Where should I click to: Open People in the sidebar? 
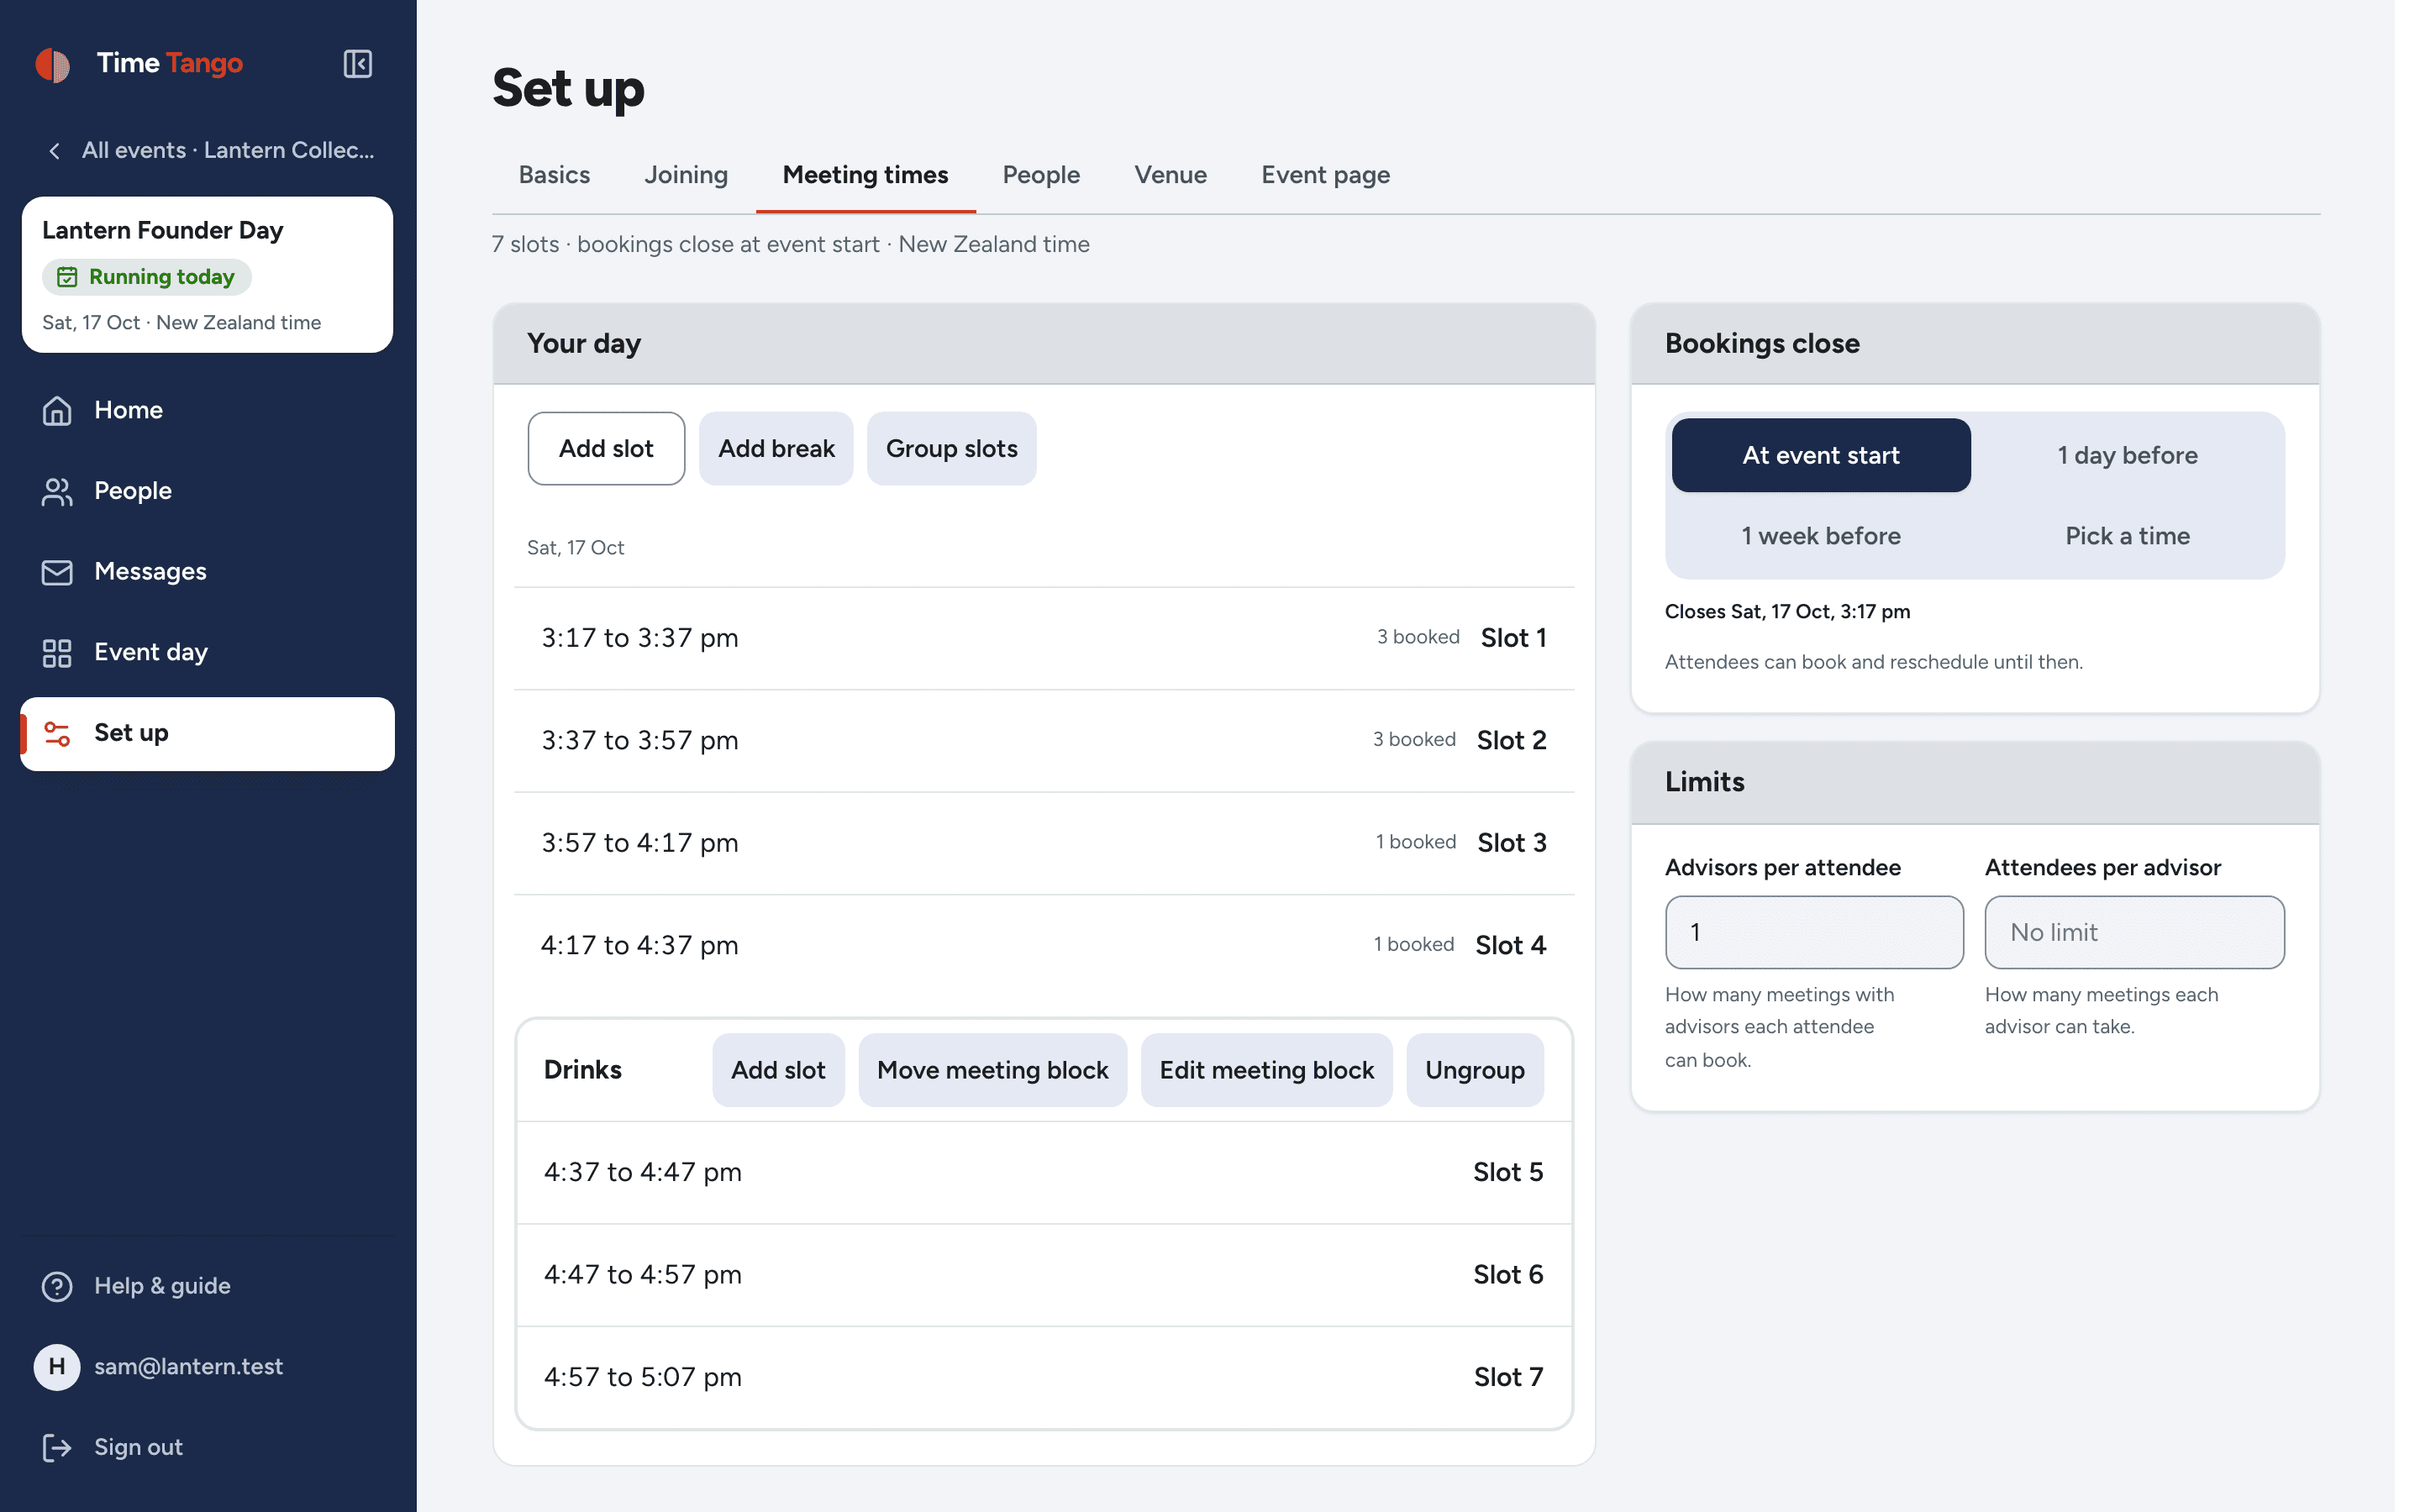point(207,491)
